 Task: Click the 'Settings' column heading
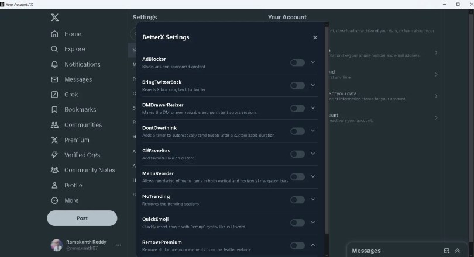tap(145, 17)
